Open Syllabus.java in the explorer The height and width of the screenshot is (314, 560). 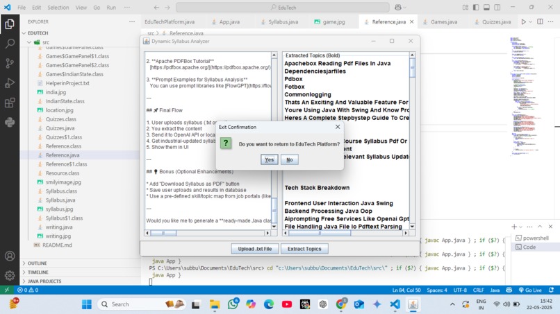pyautogui.click(x=60, y=200)
